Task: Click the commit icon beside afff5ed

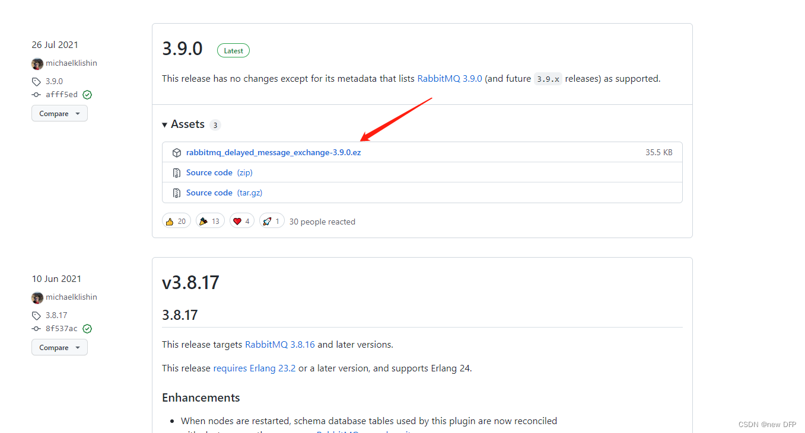Action: click(x=36, y=95)
